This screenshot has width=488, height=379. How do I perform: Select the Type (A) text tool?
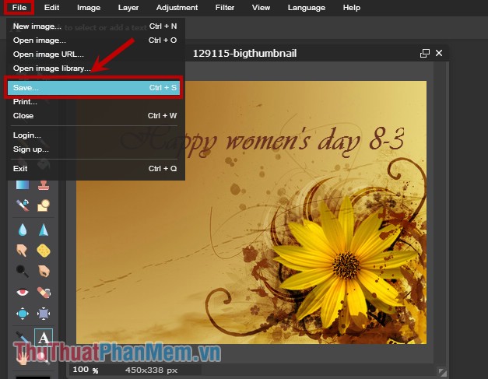coord(44,337)
